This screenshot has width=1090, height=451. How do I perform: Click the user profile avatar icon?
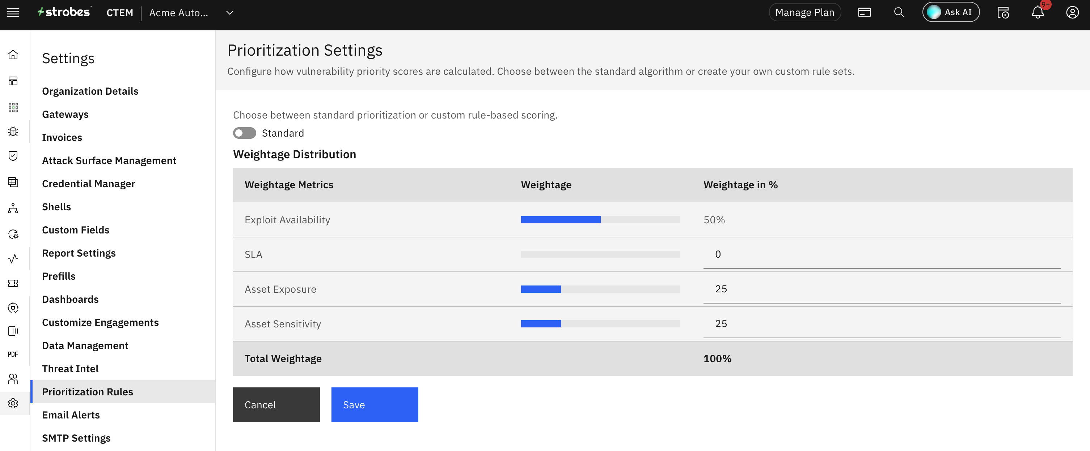(x=1072, y=13)
